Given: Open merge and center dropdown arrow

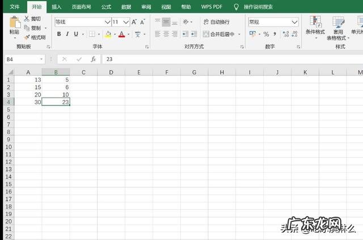Looking at the screenshot, I should (239, 34).
